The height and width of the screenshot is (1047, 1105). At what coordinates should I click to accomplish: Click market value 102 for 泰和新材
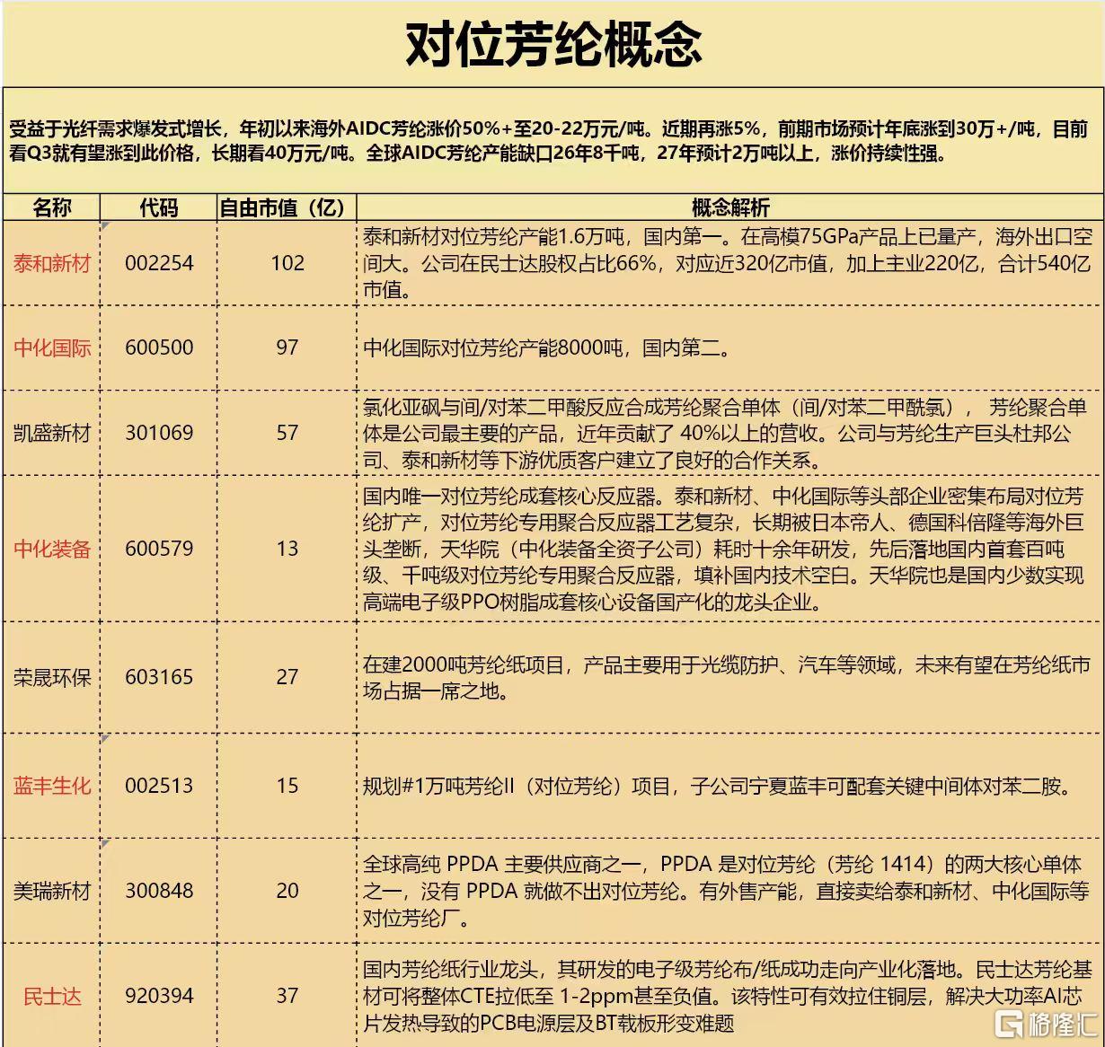(287, 263)
